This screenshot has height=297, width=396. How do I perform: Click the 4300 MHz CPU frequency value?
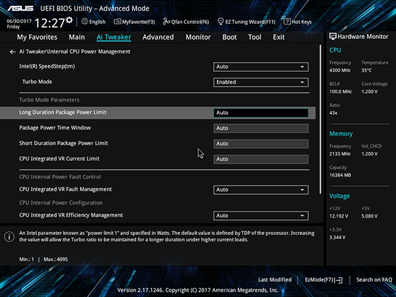[x=340, y=71]
